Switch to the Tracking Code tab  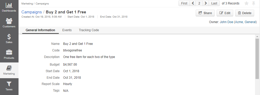(x=89, y=30)
